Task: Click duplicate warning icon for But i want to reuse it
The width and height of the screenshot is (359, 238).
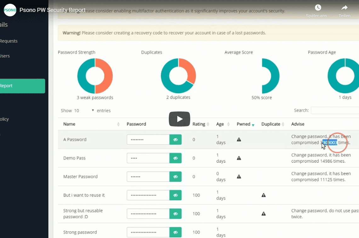Action: click(264, 195)
